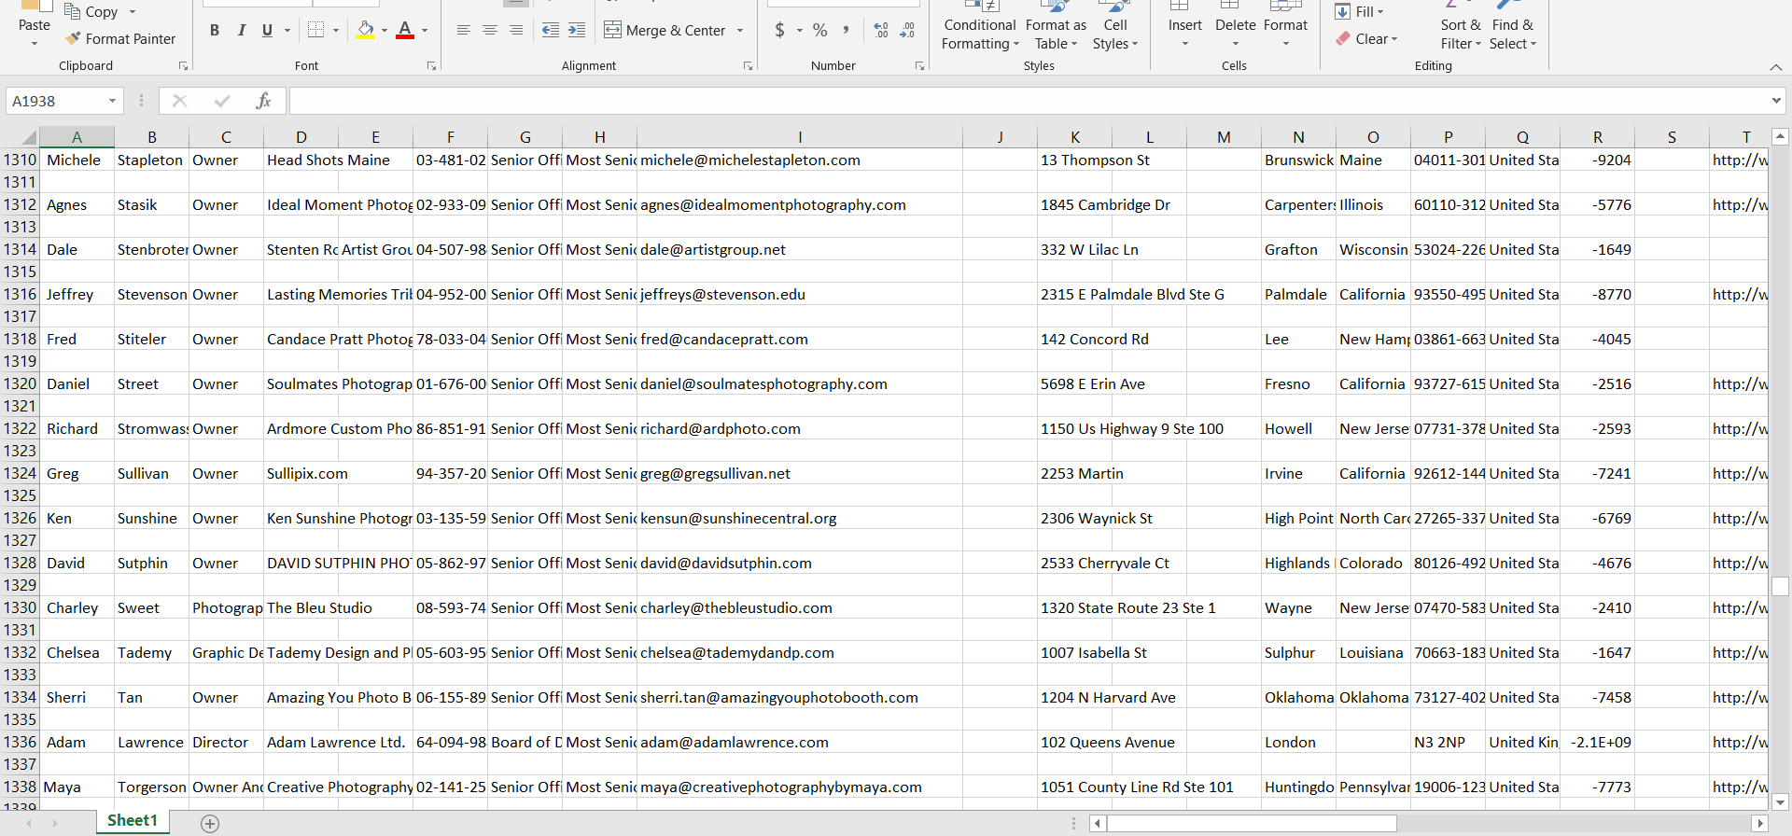Switch to the Sheet1 tab
1792x836 pixels.
[132, 821]
